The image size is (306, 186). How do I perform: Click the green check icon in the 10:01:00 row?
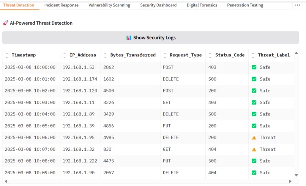[254, 79]
